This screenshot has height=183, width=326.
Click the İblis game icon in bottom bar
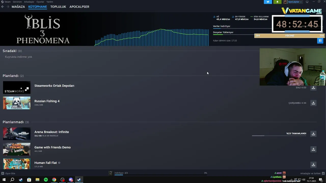[x=111, y=173]
